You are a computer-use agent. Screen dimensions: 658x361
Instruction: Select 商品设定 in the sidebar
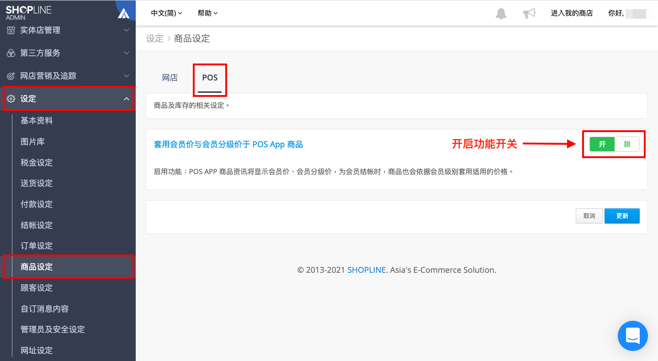(x=37, y=267)
